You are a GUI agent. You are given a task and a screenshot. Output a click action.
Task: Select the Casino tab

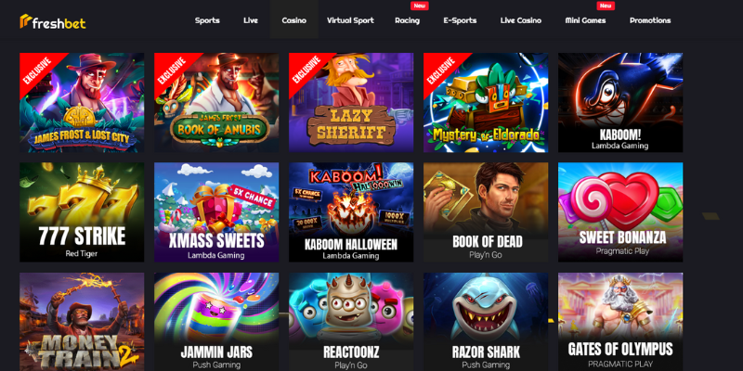293,20
